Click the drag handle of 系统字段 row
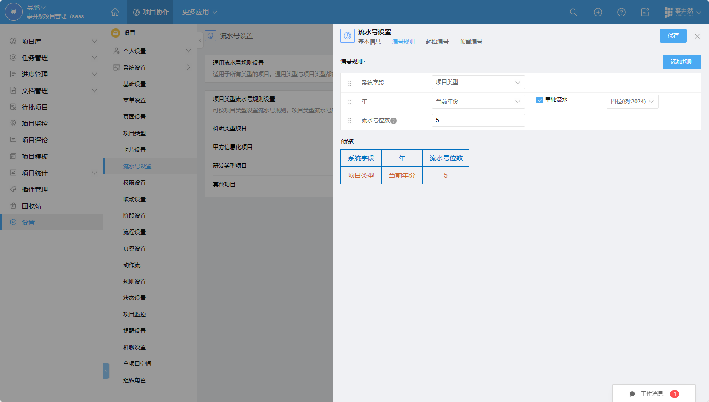The height and width of the screenshot is (402, 709). pos(350,83)
